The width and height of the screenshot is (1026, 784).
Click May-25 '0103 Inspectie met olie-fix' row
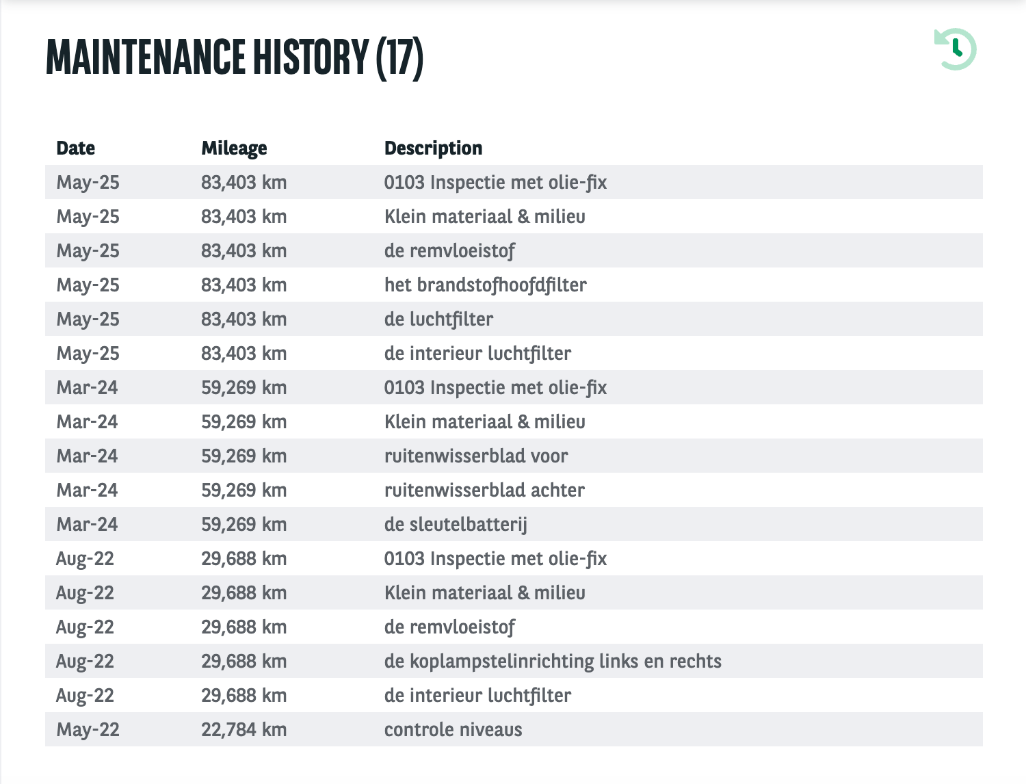514,182
